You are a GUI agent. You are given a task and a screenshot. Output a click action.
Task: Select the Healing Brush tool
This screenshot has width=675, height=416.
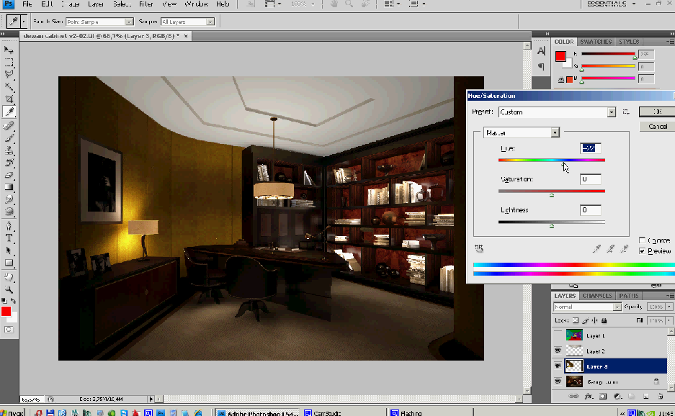[x=9, y=126]
